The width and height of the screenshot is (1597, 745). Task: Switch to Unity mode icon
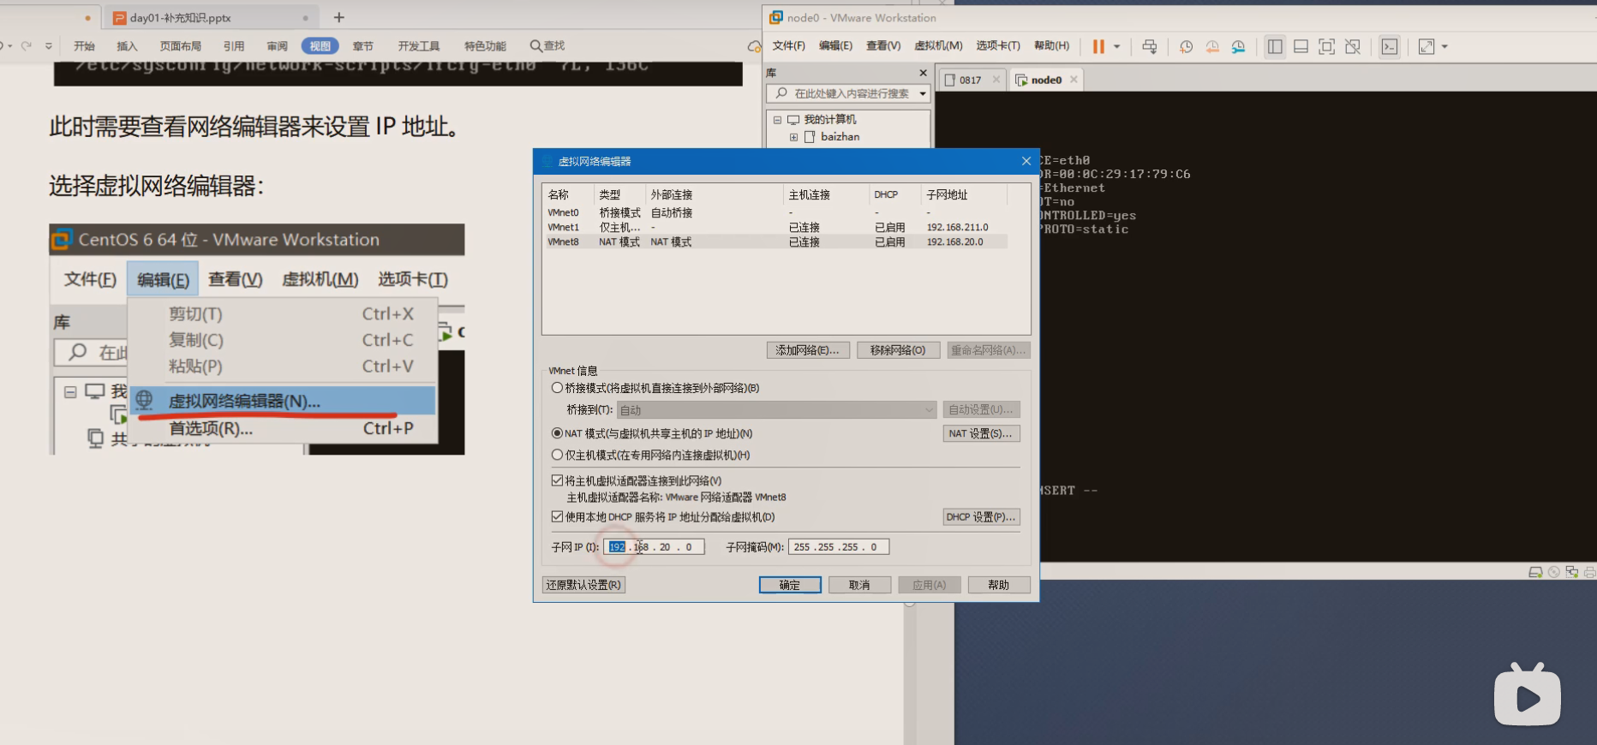click(1353, 46)
